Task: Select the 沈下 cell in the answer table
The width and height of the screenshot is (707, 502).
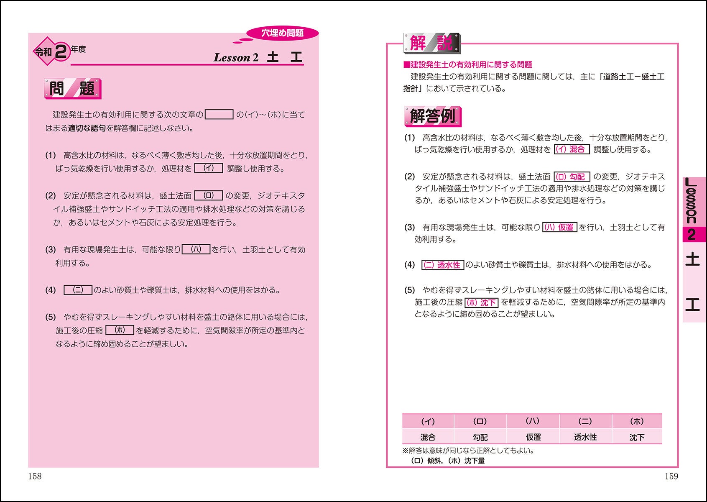Action: tap(637, 437)
